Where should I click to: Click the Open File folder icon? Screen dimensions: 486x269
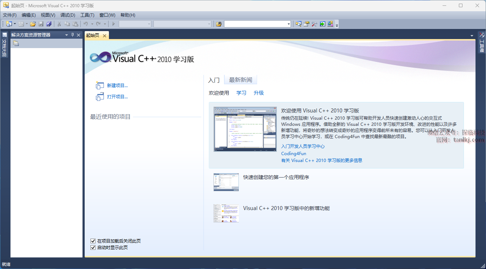tap(33, 24)
